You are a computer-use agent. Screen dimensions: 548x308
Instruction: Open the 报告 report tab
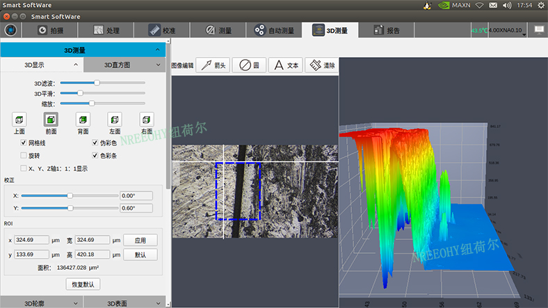[x=386, y=31]
